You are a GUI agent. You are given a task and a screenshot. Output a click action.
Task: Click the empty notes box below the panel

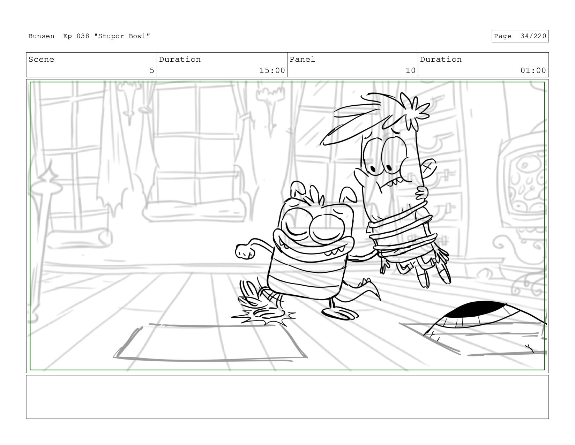tap(287, 397)
